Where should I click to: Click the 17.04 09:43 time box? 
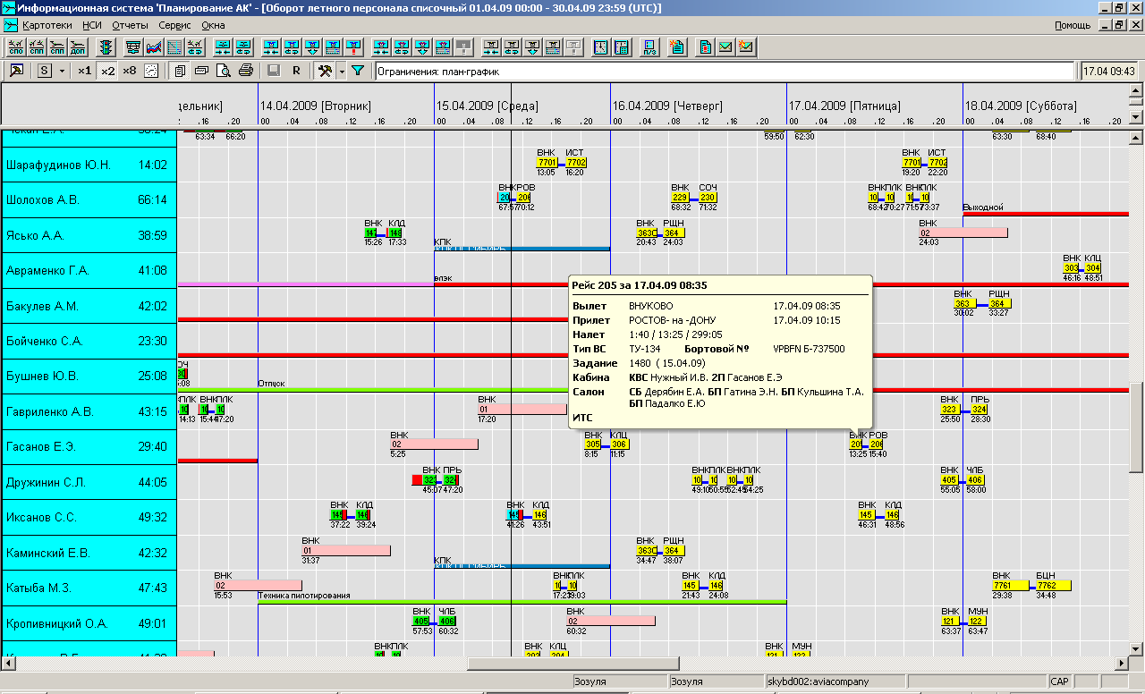tap(1110, 71)
